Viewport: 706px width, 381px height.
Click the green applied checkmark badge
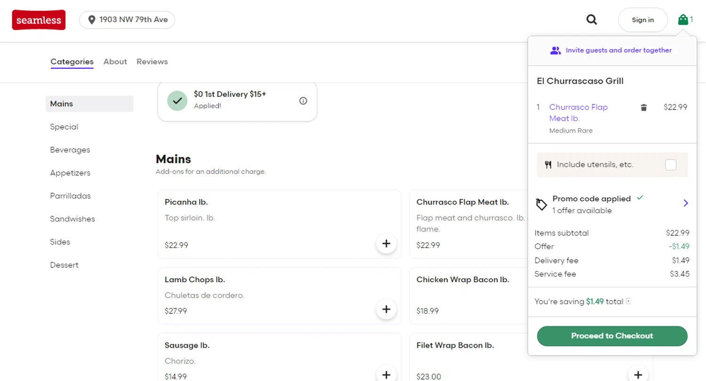pyautogui.click(x=177, y=101)
